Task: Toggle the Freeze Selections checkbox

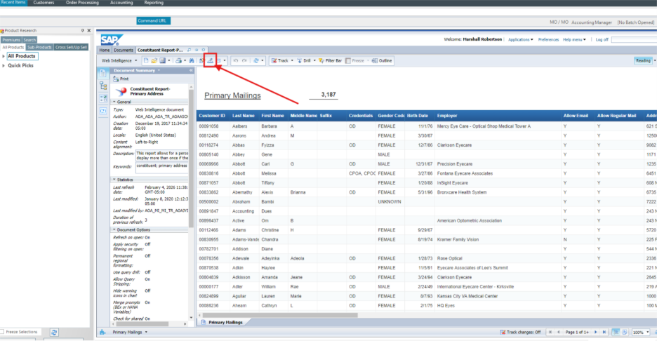Action: pos(4,332)
